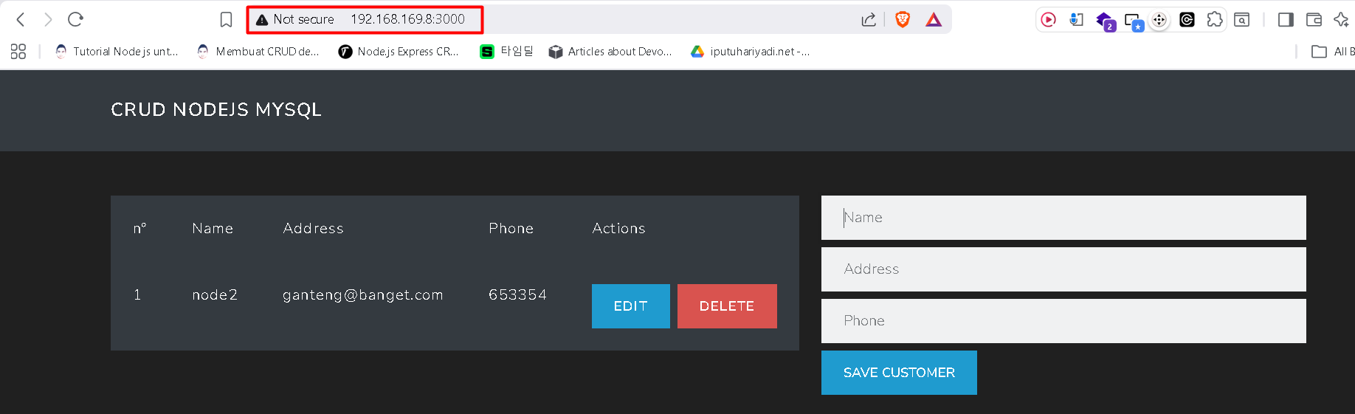Open 'Node.js Express CR...' bookmark
Image resolution: width=1355 pixels, height=414 pixels.
399,52
